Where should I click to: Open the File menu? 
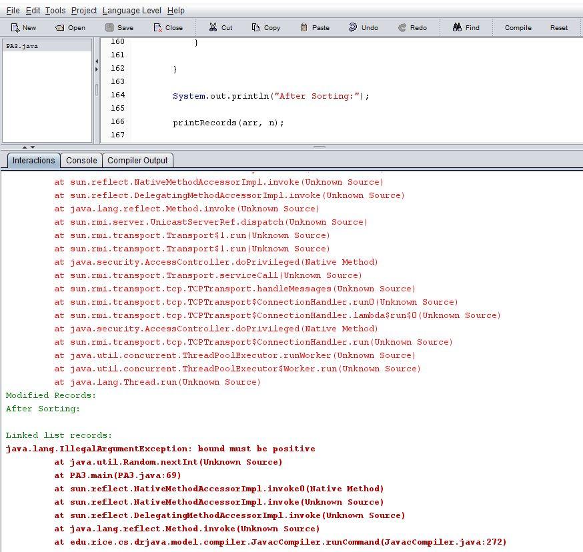13,11
